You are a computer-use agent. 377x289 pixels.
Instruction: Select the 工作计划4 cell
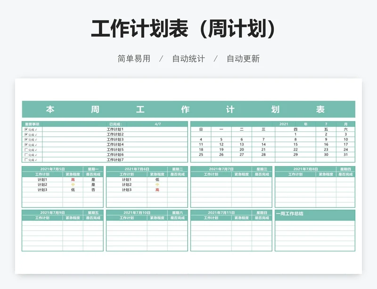point(115,144)
